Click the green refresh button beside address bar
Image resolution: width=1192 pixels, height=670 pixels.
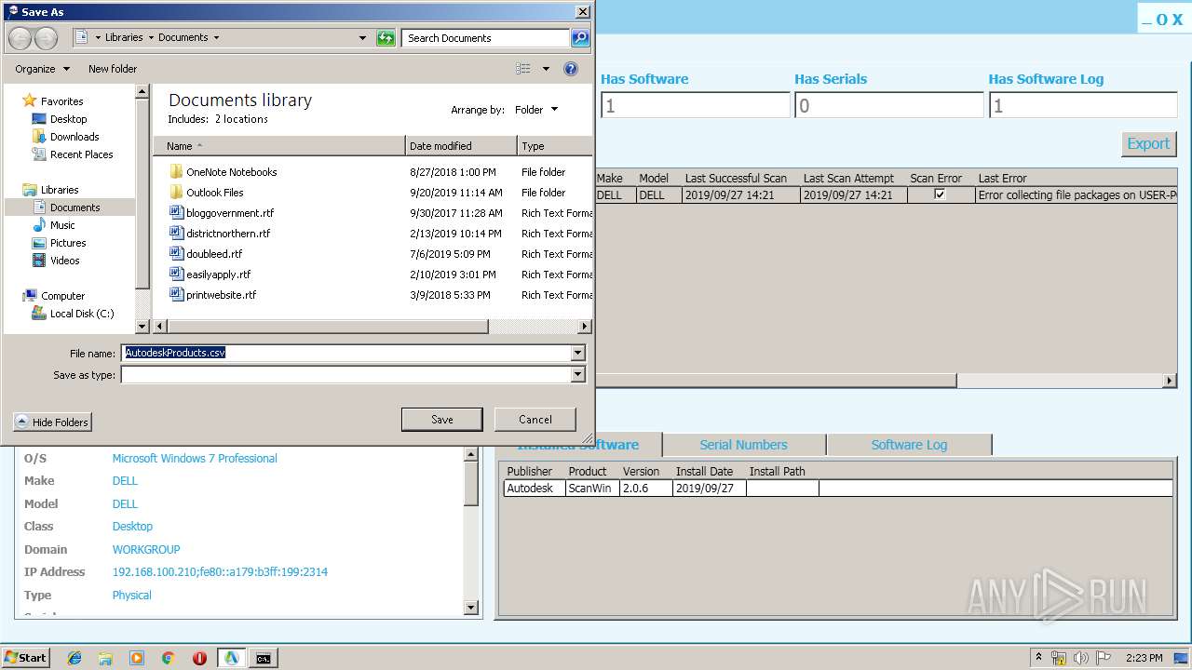386,38
